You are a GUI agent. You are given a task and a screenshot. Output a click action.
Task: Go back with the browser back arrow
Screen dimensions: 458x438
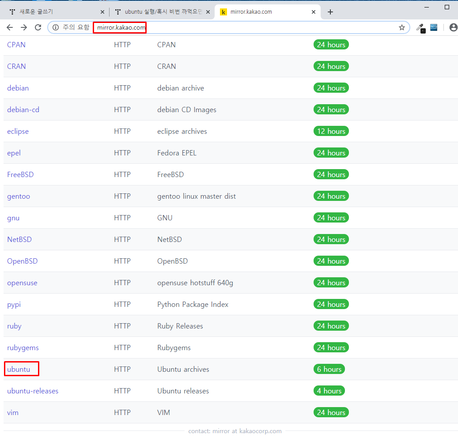coord(10,27)
